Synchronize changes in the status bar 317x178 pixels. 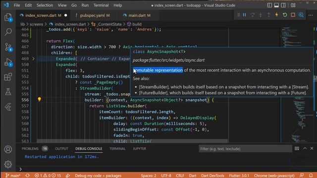click(x=28, y=176)
